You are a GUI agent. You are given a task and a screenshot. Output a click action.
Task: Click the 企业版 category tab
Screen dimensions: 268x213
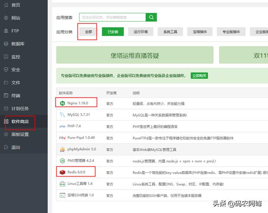259,31
